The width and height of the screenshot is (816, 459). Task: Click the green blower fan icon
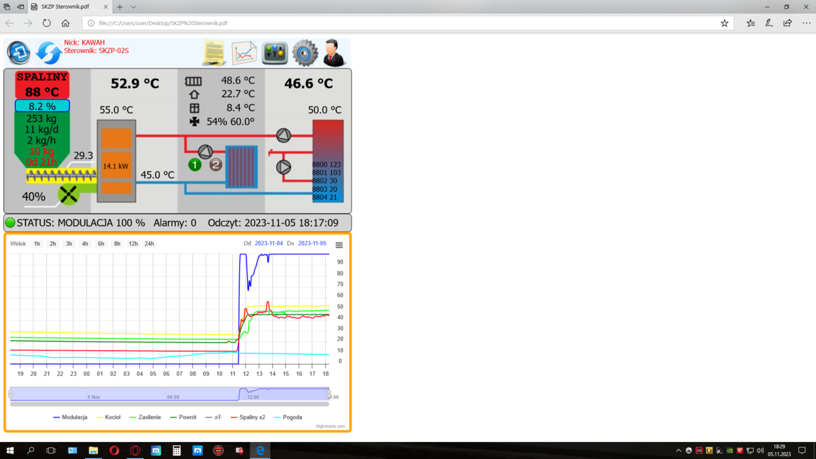pyautogui.click(x=68, y=195)
